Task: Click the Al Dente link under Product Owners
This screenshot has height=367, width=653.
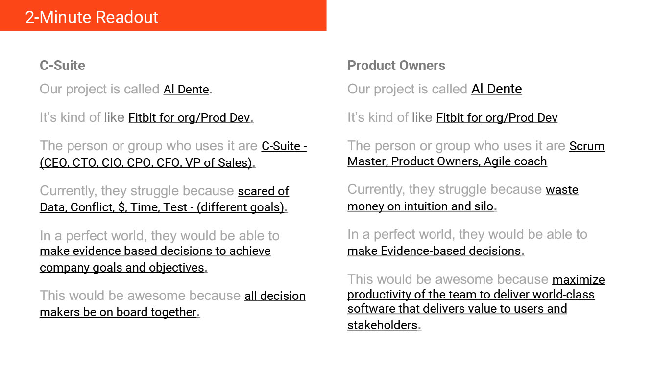Action: 497,89
